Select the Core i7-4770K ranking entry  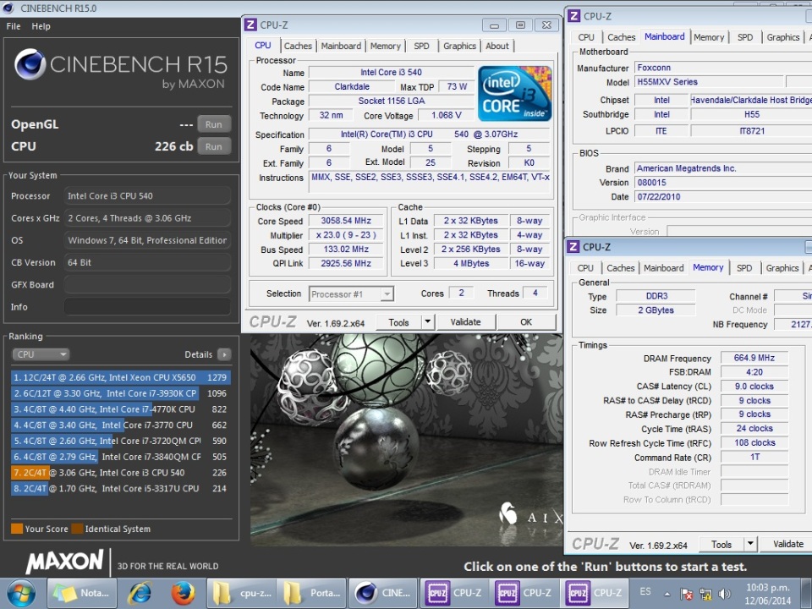pyautogui.click(x=120, y=409)
